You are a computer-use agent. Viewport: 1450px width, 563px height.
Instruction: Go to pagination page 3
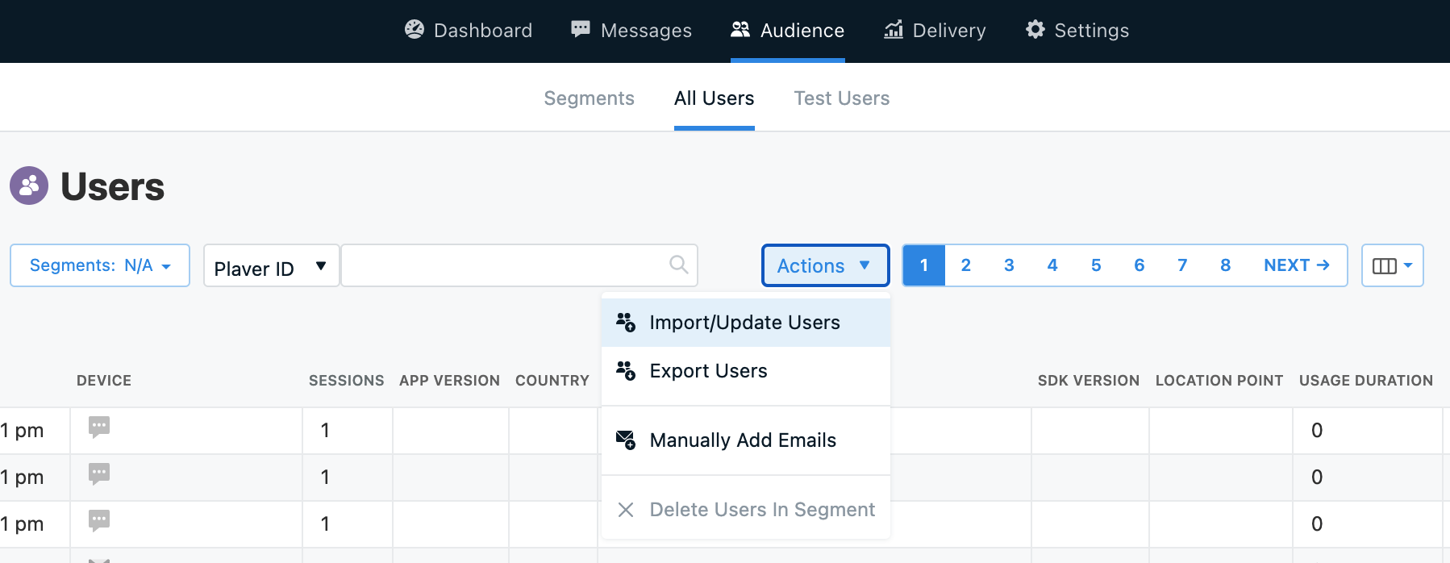click(x=1009, y=265)
